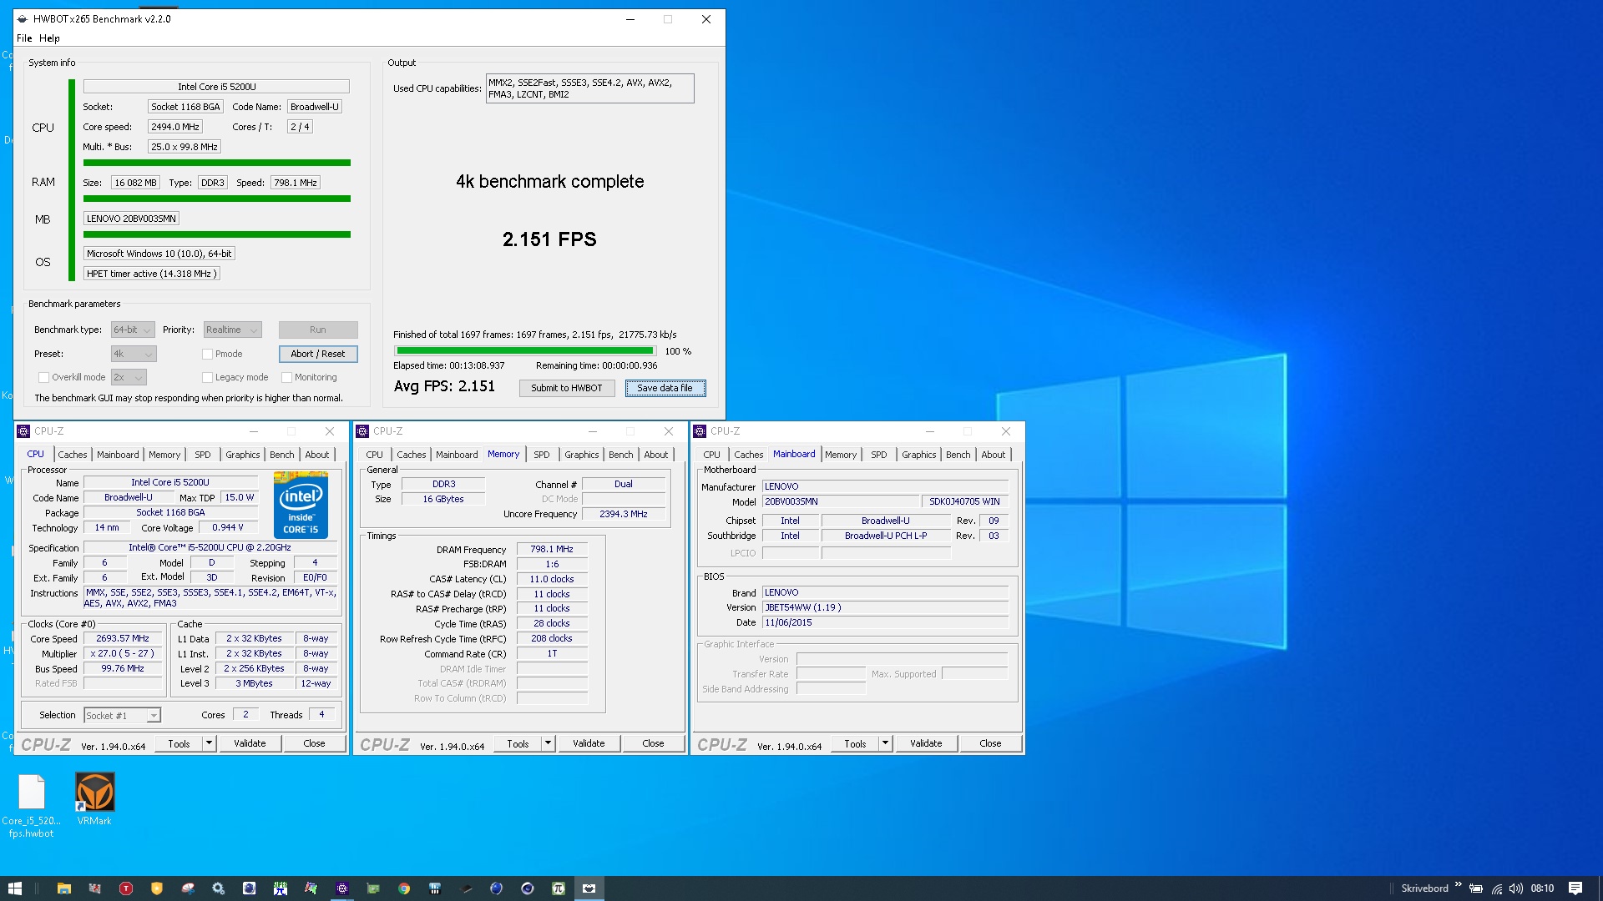Click Tools button in first CPU-Z window
Screen dimensions: 1603x901
click(x=179, y=743)
